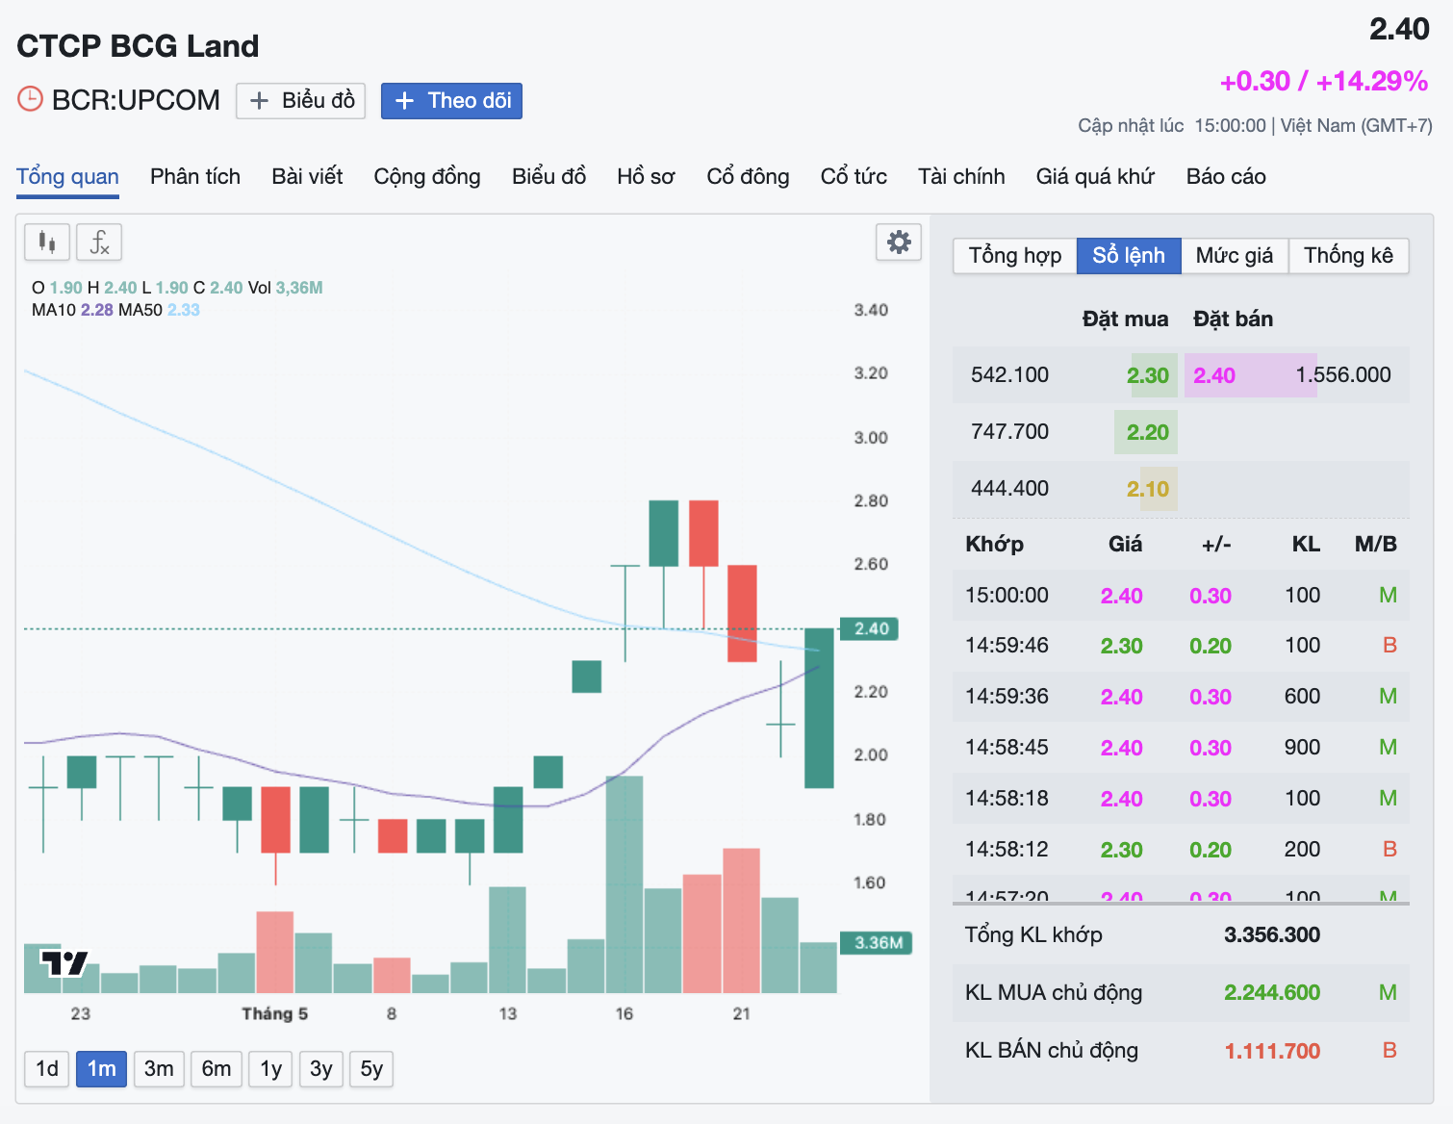Click bid volume 444.400
Image resolution: width=1453 pixels, height=1124 pixels.
pos(1009,489)
